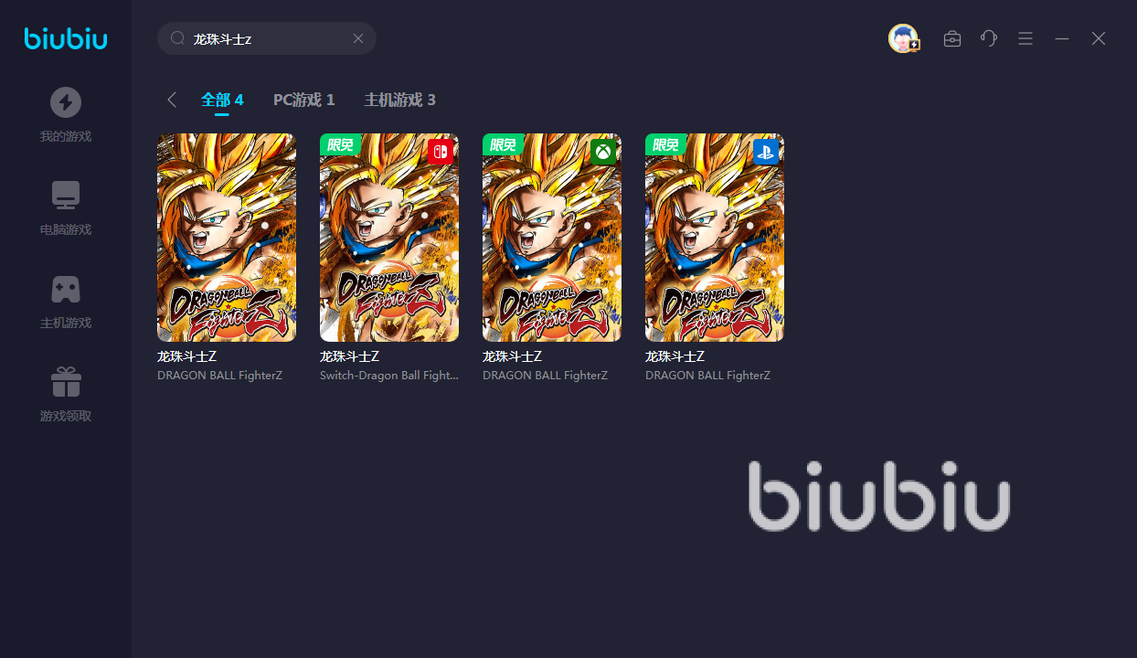
Task: Click the search magnifier icon
Action: click(177, 38)
